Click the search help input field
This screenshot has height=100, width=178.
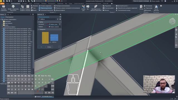coord(141,1)
